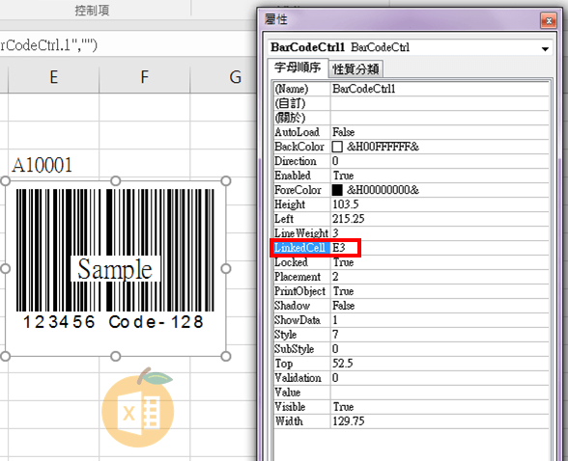
Task: Click the Left value 215.25
Action: click(440, 219)
